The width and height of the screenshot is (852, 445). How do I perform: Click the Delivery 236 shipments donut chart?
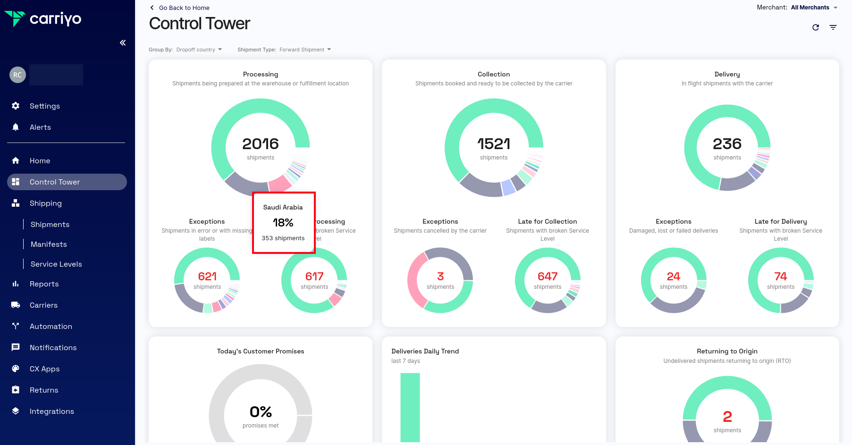click(x=727, y=148)
